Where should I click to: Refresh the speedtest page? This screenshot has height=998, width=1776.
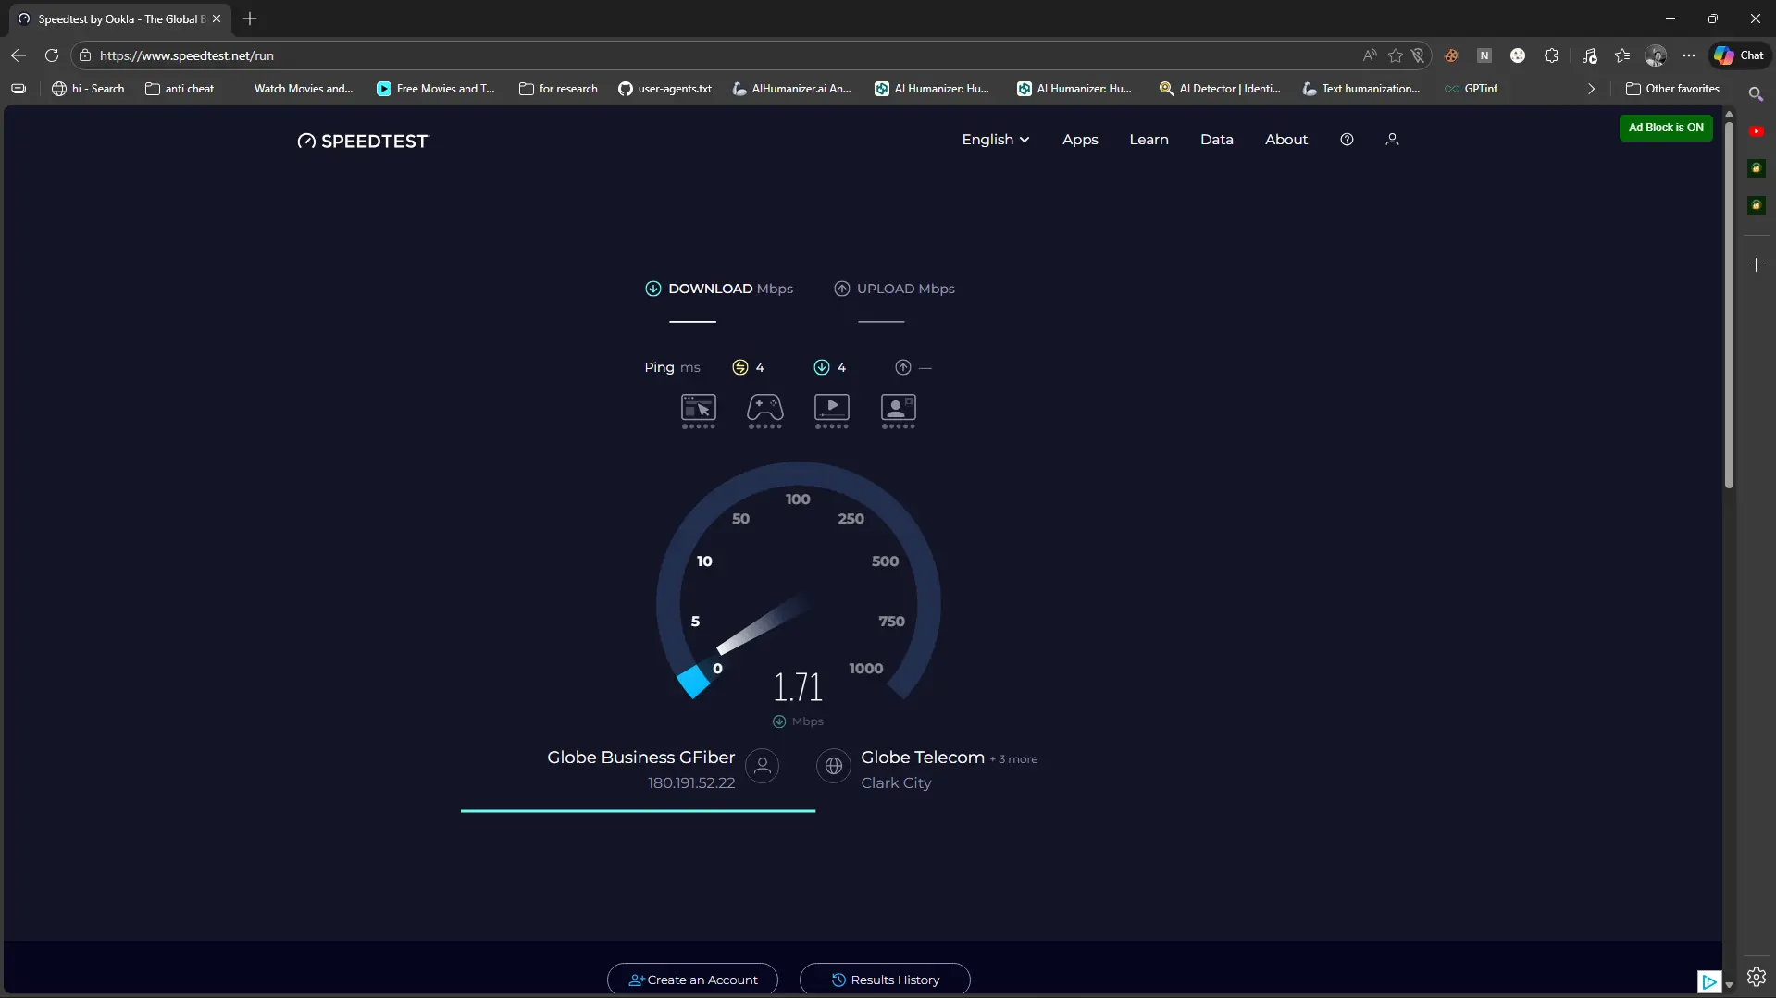(52, 55)
